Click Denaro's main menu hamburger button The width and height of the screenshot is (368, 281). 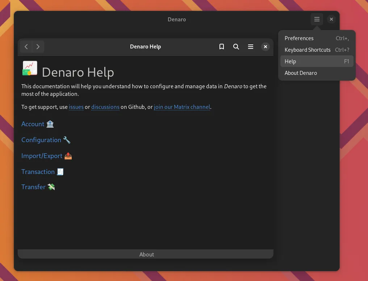317,19
